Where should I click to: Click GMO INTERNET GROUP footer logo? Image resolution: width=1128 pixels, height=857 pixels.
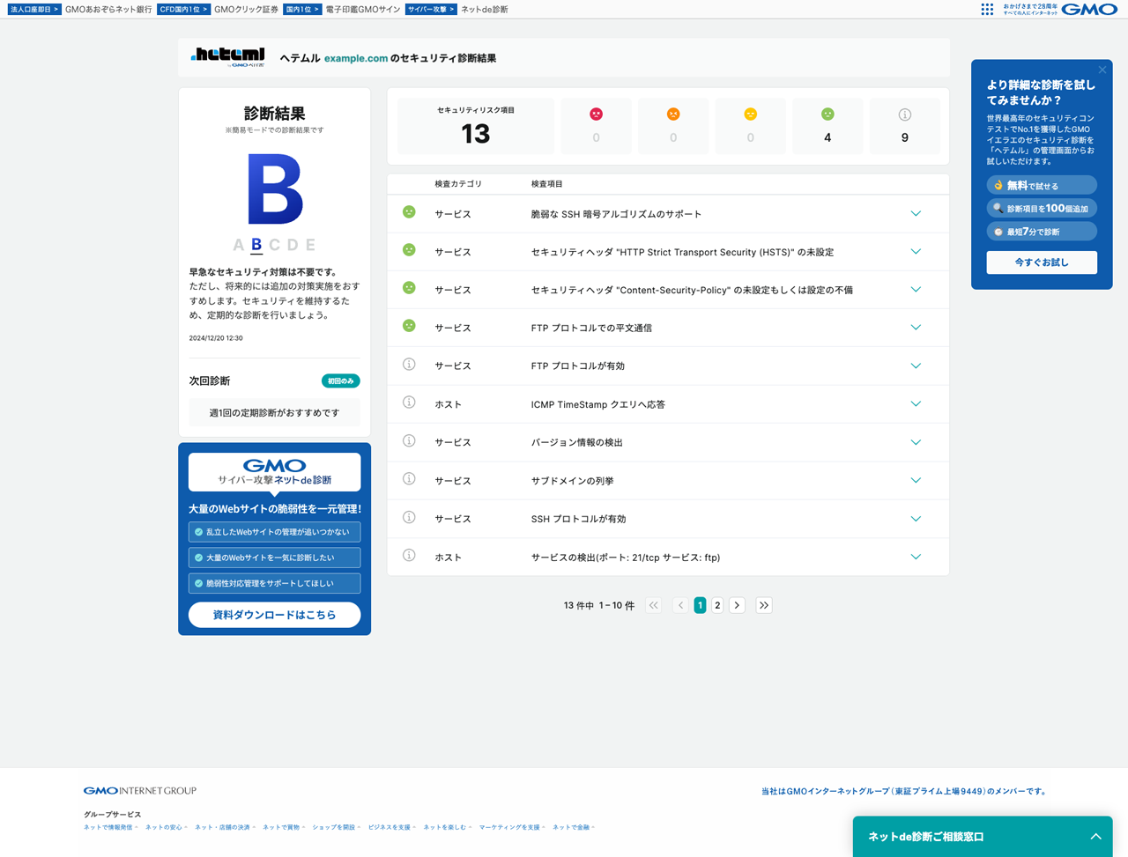pyautogui.click(x=140, y=791)
